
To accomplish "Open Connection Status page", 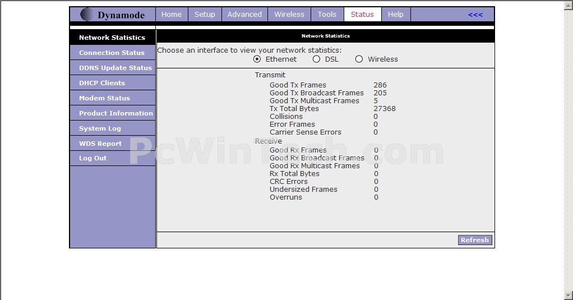I will pos(113,53).
